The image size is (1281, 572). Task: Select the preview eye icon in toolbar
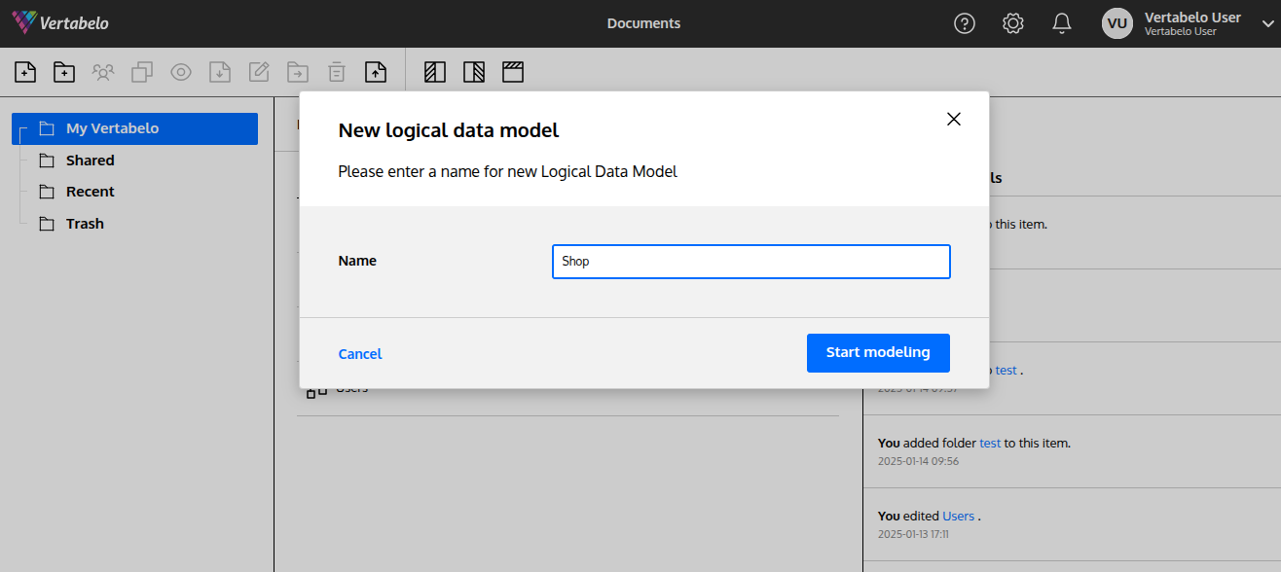[181, 71]
